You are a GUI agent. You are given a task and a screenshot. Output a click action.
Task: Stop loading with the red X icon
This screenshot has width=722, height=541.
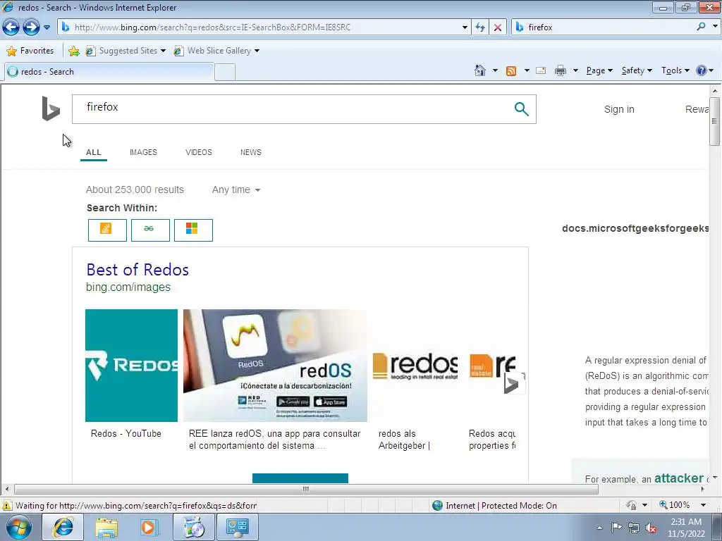pyautogui.click(x=498, y=27)
